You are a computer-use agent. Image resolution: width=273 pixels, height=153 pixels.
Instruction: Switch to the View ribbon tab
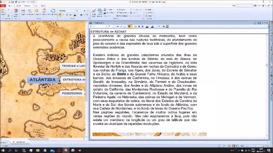(x=35, y=6)
